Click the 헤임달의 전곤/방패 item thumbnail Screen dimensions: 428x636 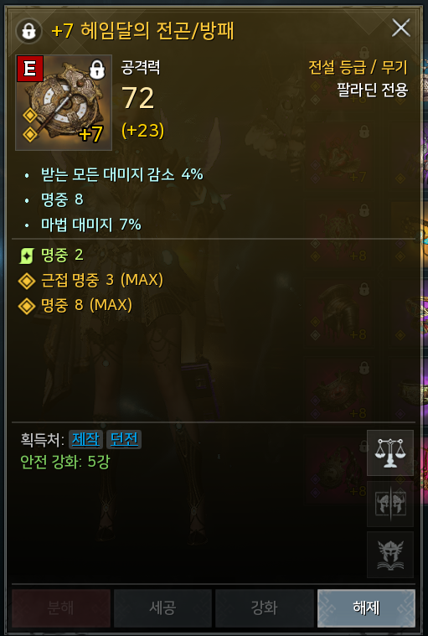[64, 102]
